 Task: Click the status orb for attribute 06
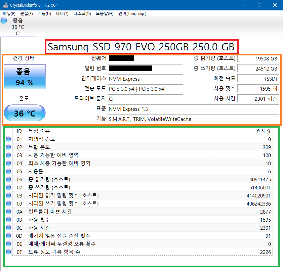[8, 179]
